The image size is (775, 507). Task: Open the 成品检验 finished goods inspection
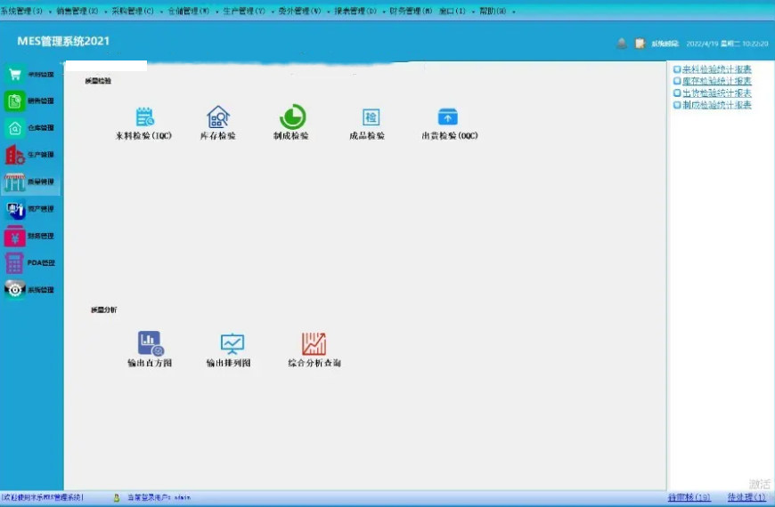(367, 124)
